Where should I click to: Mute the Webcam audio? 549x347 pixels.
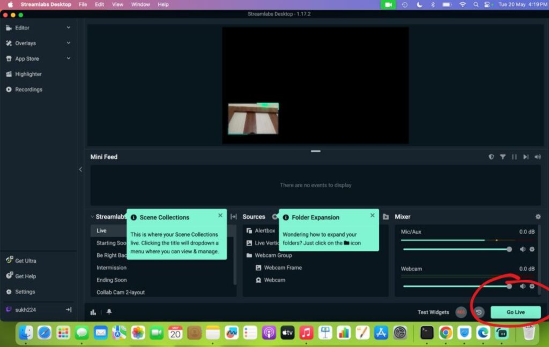(x=522, y=286)
